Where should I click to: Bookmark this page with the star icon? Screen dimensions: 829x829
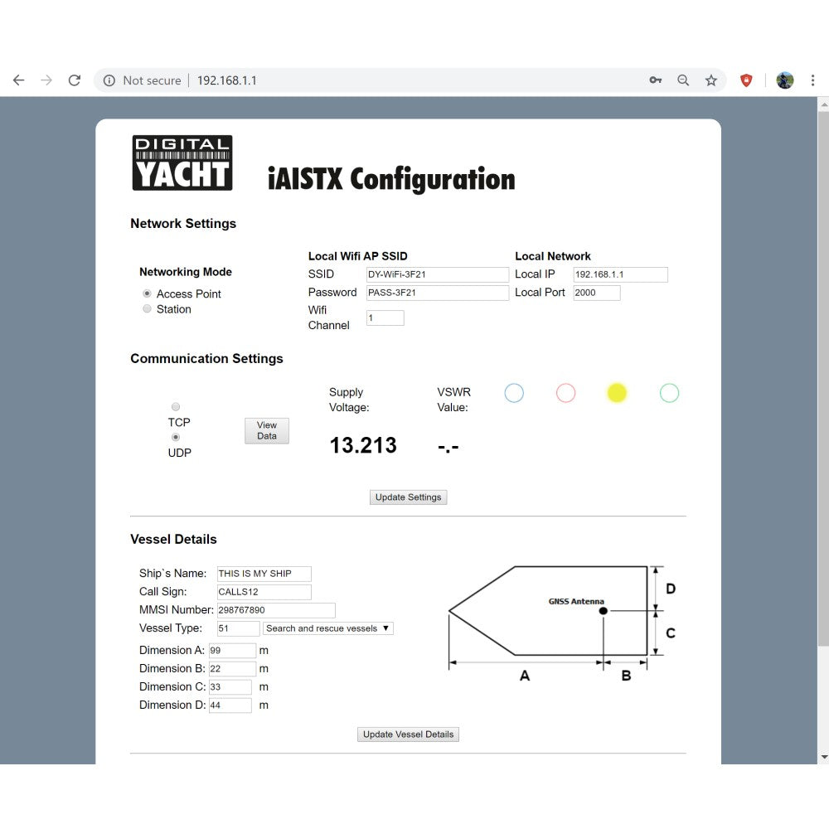click(x=710, y=80)
